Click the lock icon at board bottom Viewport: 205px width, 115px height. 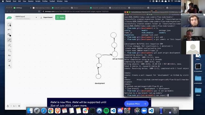(8, 106)
